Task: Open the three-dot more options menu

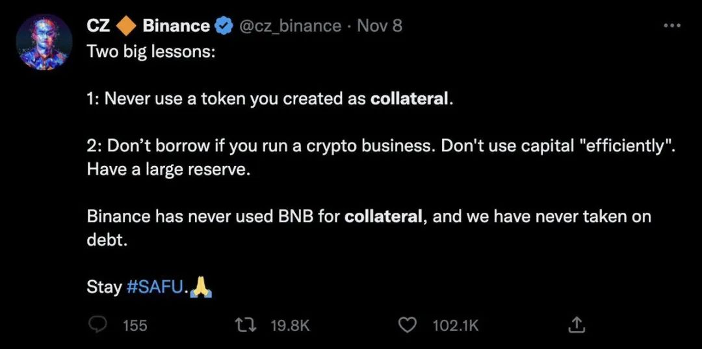Action: click(671, 25)
